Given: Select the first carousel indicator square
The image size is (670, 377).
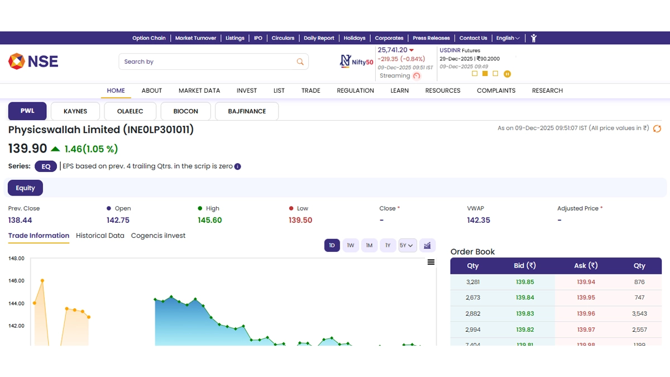Looking at the screenshot, I should pyautogui.click(x=475, y=74).
